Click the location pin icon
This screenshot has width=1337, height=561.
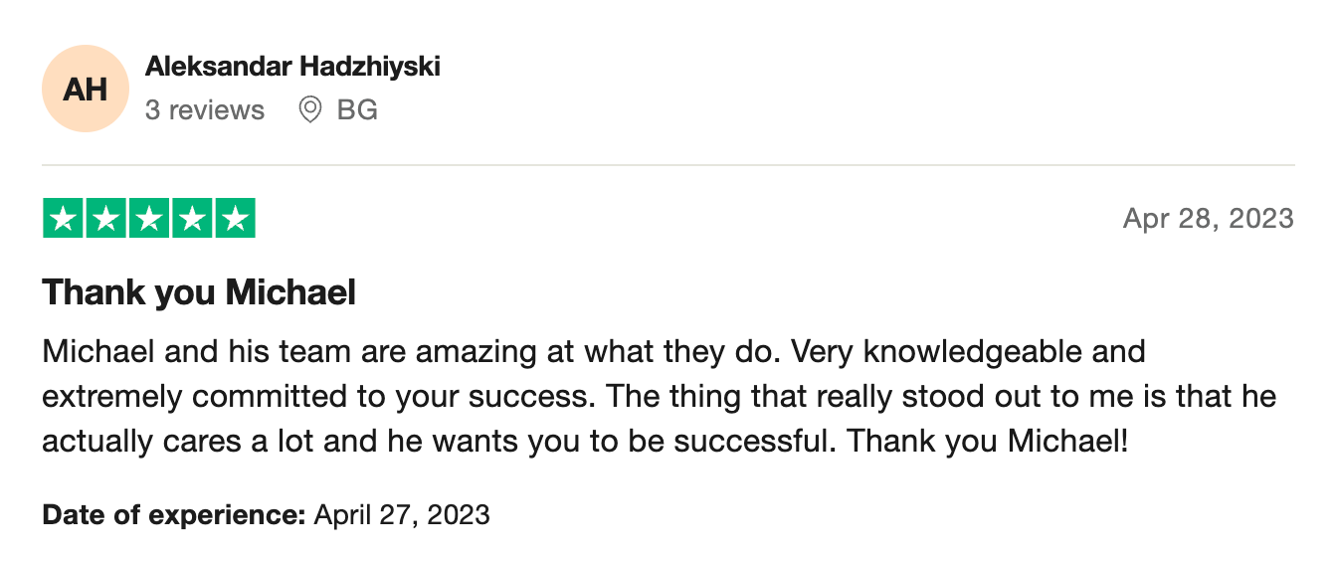310,109
